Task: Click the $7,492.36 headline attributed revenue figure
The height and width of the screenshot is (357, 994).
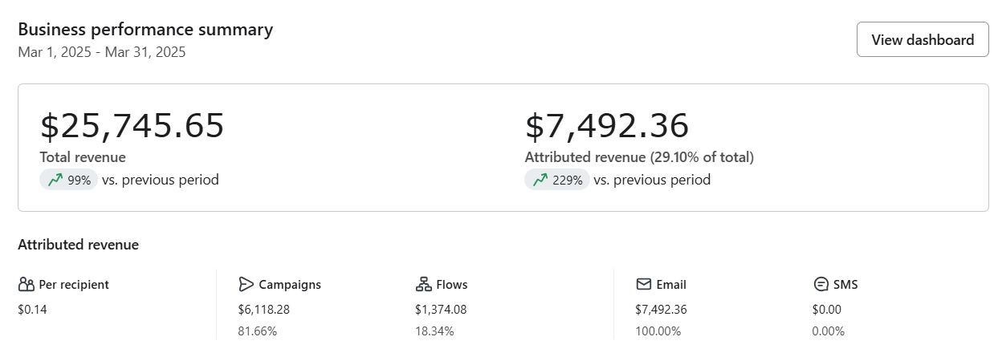Action: (x=607, y=127)
